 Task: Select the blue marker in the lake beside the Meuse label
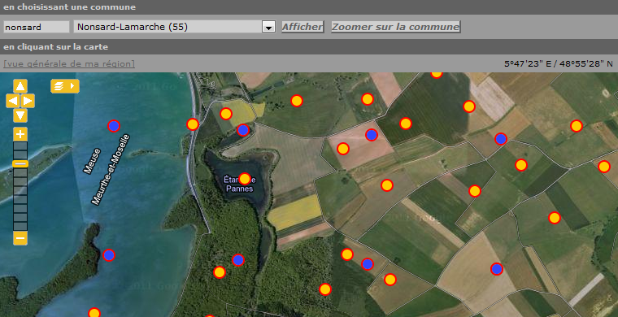point(114,126)
